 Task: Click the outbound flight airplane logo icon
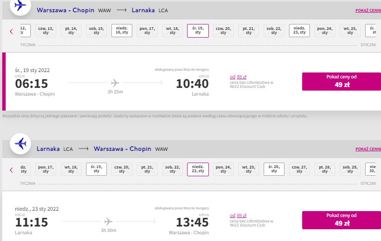(20, 5)
